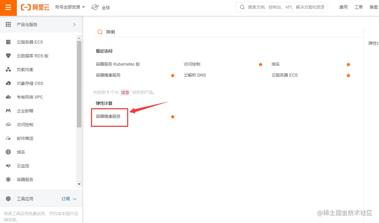This screenshot has width=379, height=223.
Task: Click the 专有网络 VPC icon
Action: click(8, 97)
